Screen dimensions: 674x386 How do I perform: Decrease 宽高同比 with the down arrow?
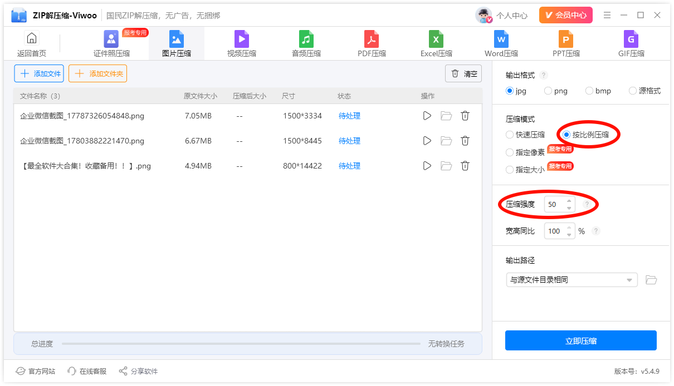[569, 234]
